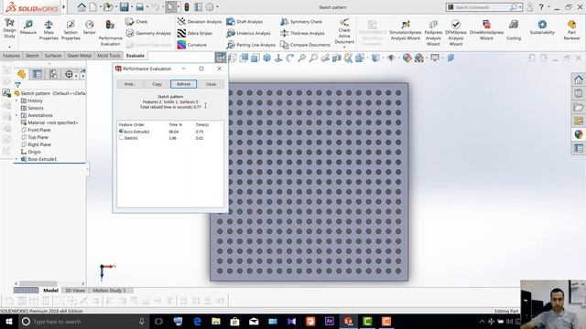Select Material not specified item
This screenshot has height=329, width=586.
(x=49, y=122)
